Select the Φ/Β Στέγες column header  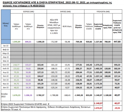(x=67, y=26)
